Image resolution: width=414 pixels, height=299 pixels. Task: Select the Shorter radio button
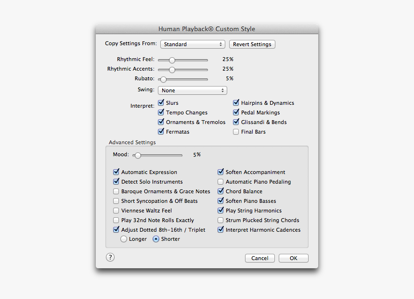[156, 239]
